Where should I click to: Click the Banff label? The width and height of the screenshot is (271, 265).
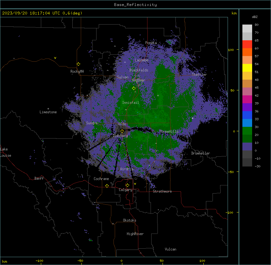coord(39,178)
